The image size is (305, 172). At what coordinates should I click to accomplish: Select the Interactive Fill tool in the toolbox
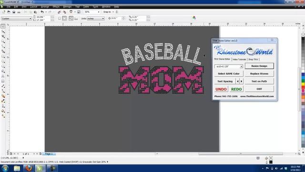(x=3, y=116)
